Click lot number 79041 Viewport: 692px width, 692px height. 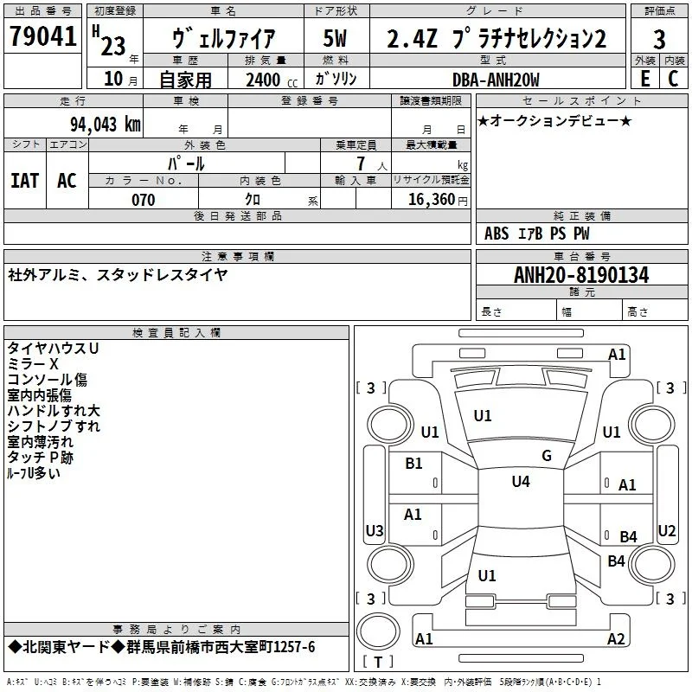click(42, 36)
